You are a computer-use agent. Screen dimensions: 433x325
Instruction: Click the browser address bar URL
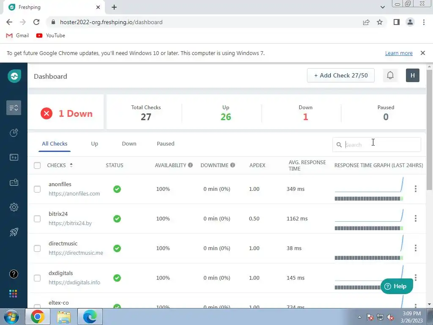pyautogui.click(x=111, y=22)
